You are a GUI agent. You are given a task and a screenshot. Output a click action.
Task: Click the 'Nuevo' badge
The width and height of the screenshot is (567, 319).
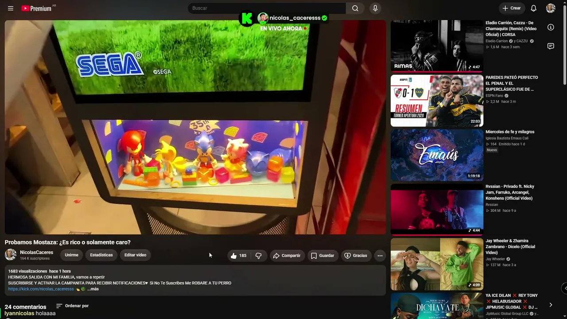click(x=492, y=150)
